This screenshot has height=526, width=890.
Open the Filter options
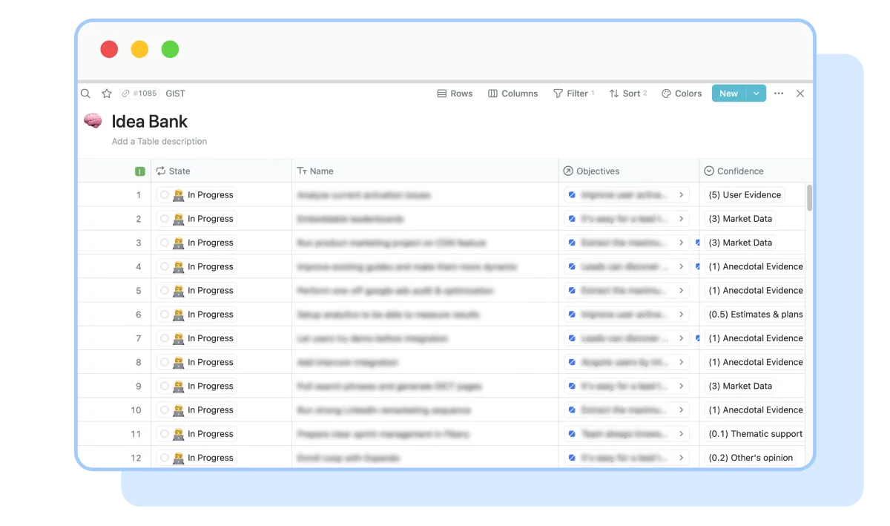pos(573,93)
